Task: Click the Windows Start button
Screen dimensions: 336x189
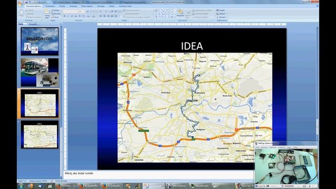Action: click(21, 186)
